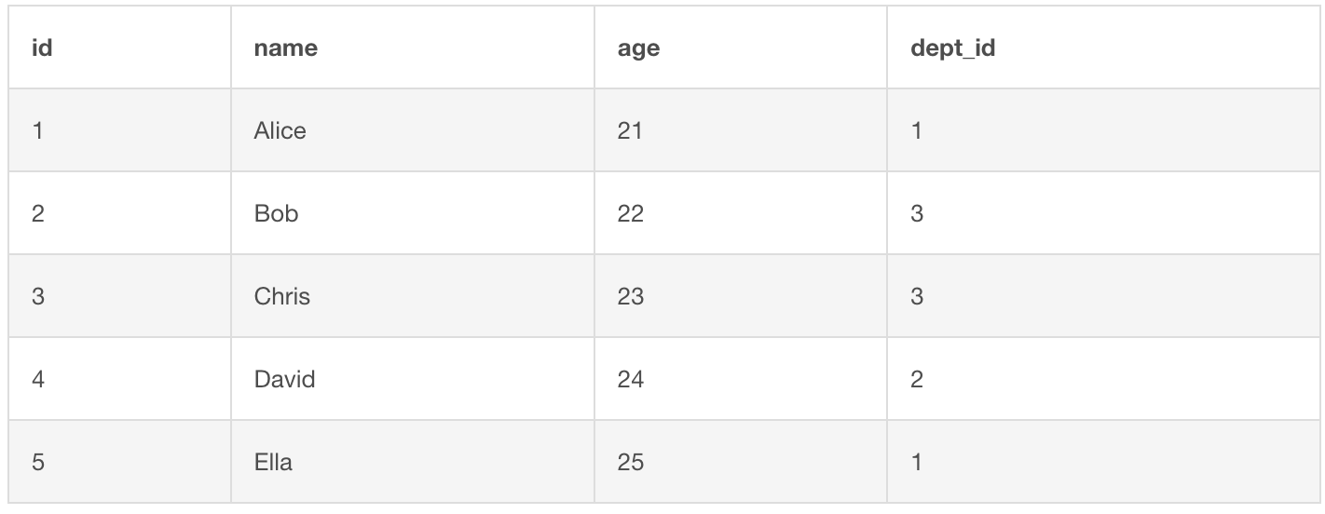Screen dimensions: 1325x514
Task: Select the Ella name cell
Action: coord(273,463)
